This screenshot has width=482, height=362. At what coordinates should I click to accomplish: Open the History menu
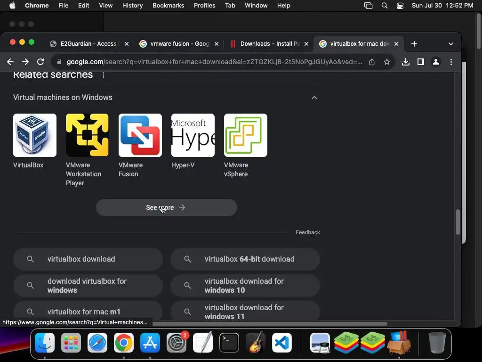[132, 6]
